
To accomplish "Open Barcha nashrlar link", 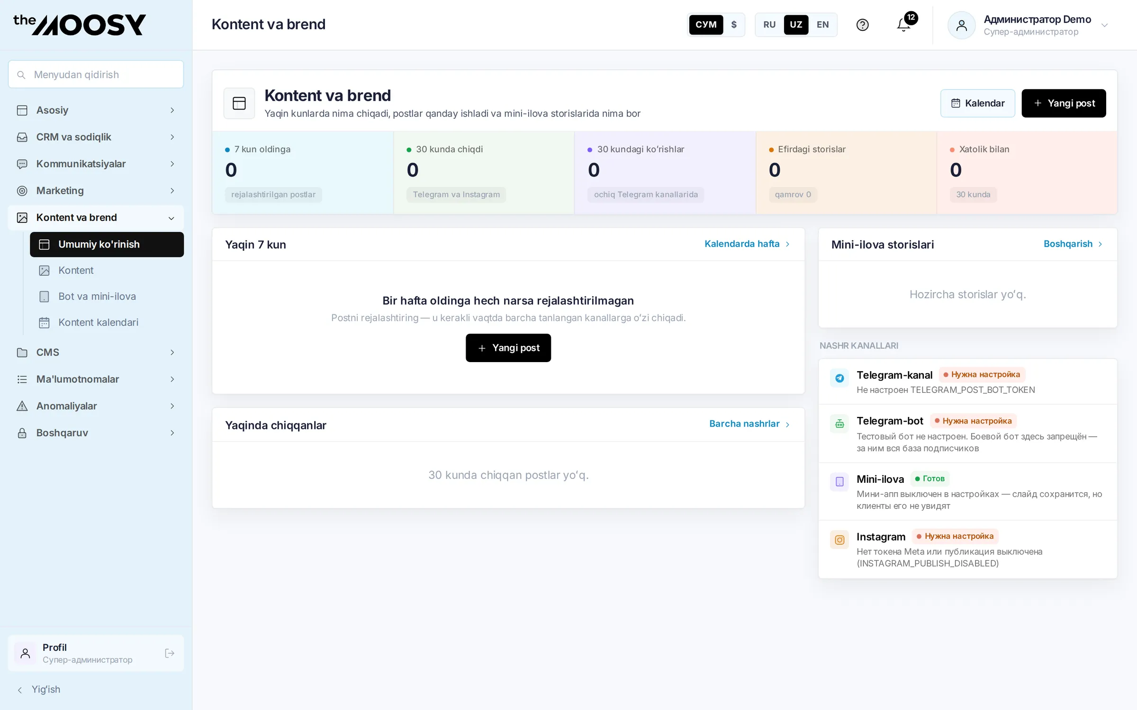I will [x=749, y=424].
